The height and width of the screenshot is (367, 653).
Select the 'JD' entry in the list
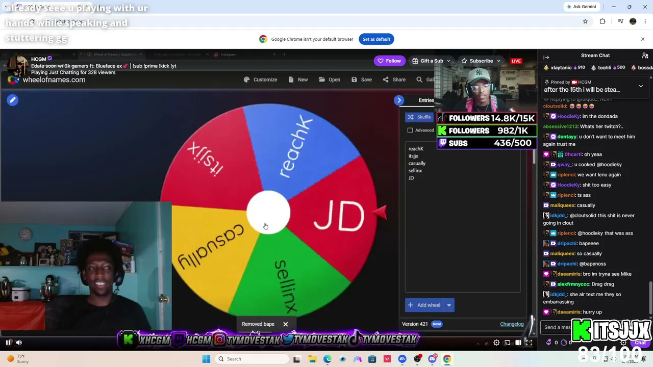[411, 178]
